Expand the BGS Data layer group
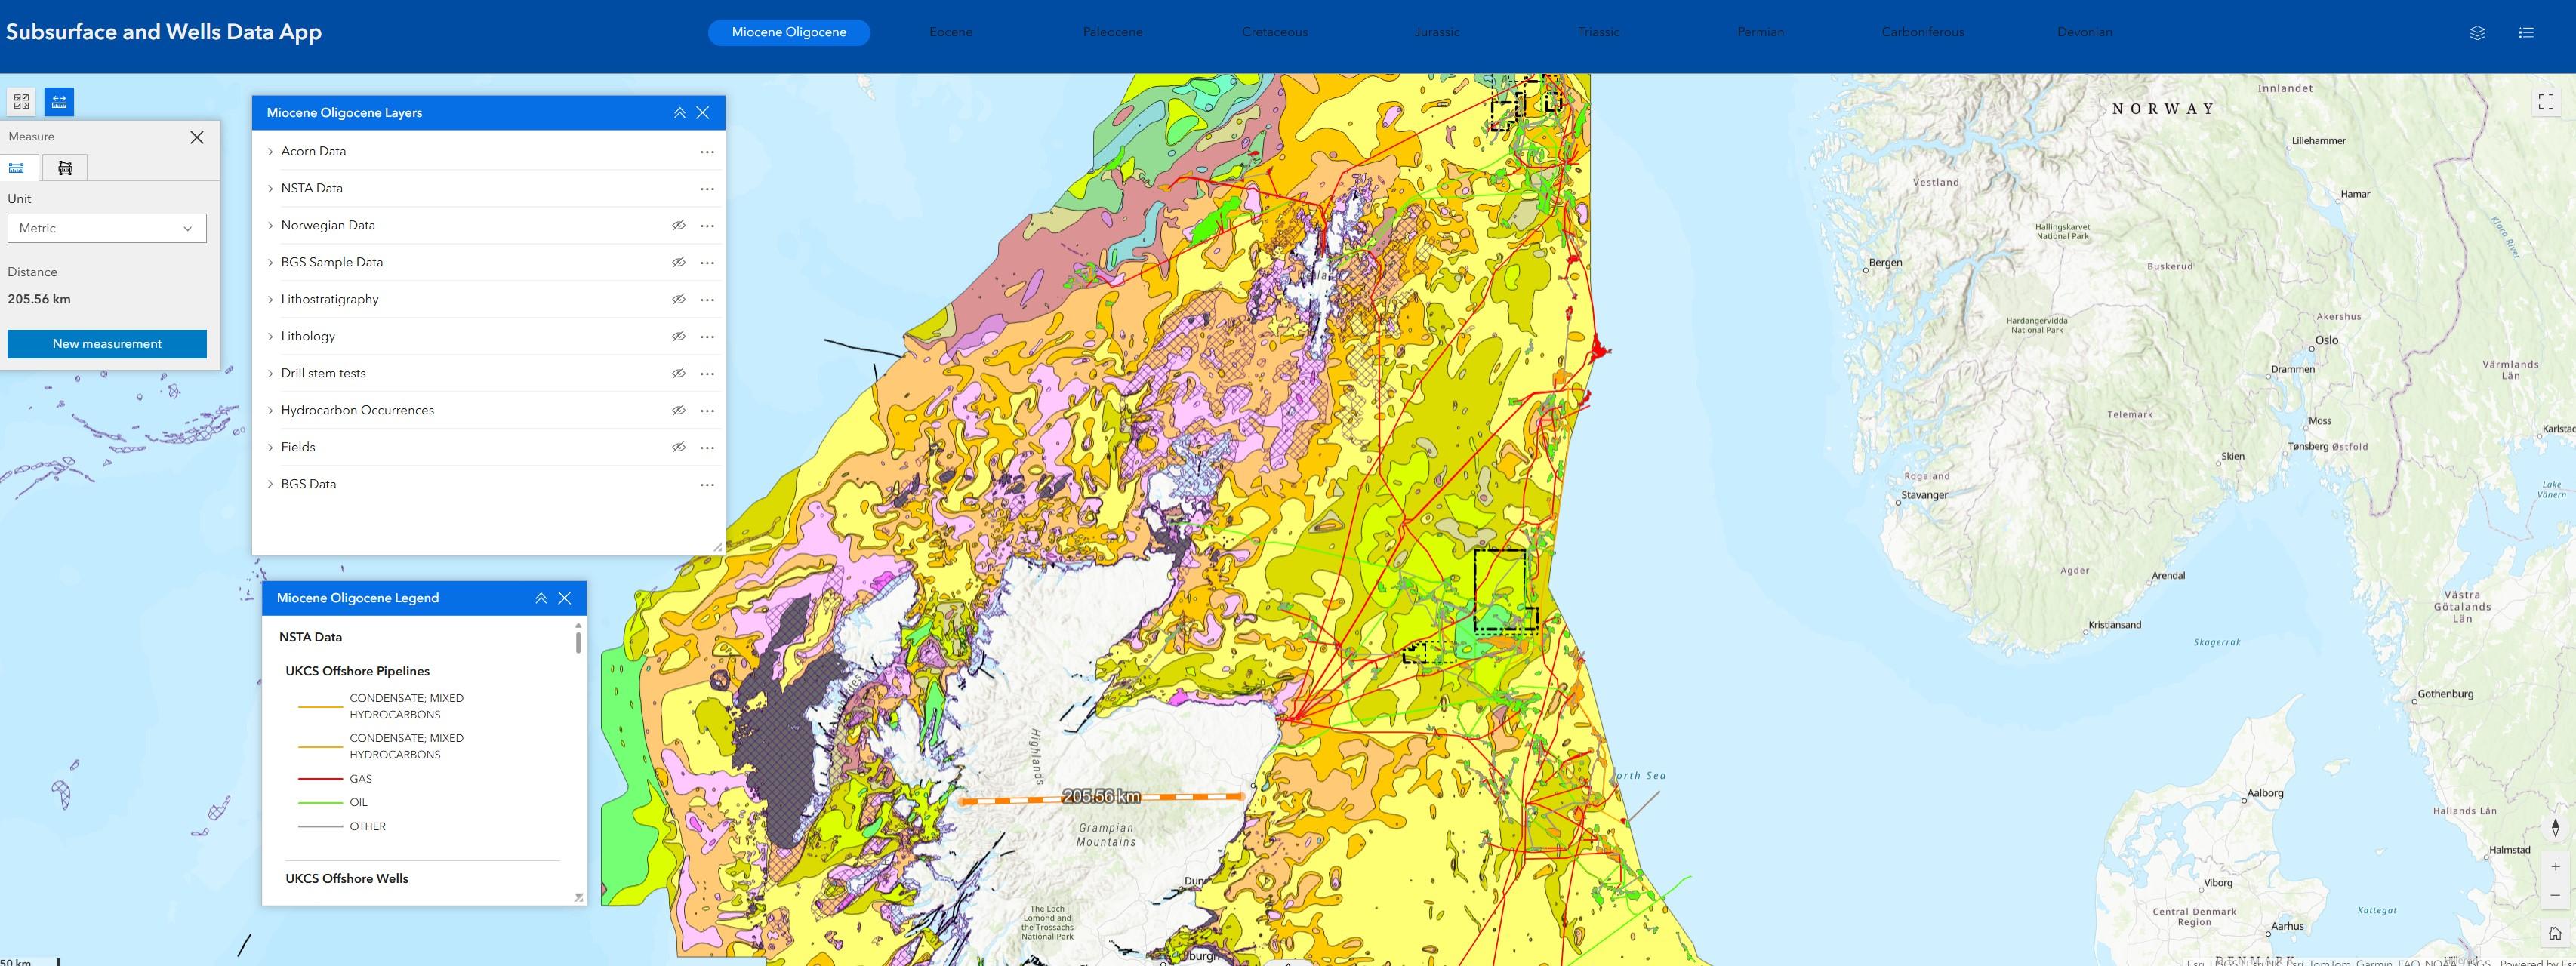Viewport: 2576px width, 966px height. pyautogui.click(x=270, y=485)
